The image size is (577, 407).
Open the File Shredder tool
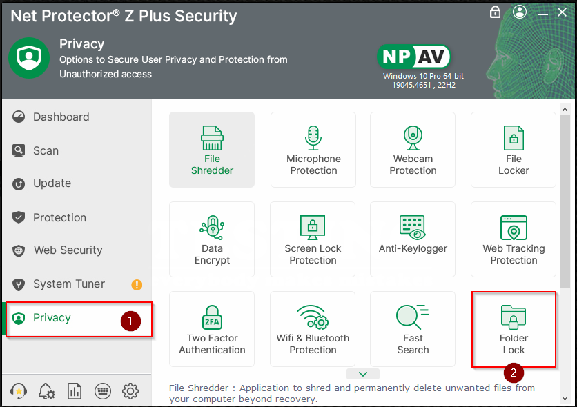click(x=212, y=150)
